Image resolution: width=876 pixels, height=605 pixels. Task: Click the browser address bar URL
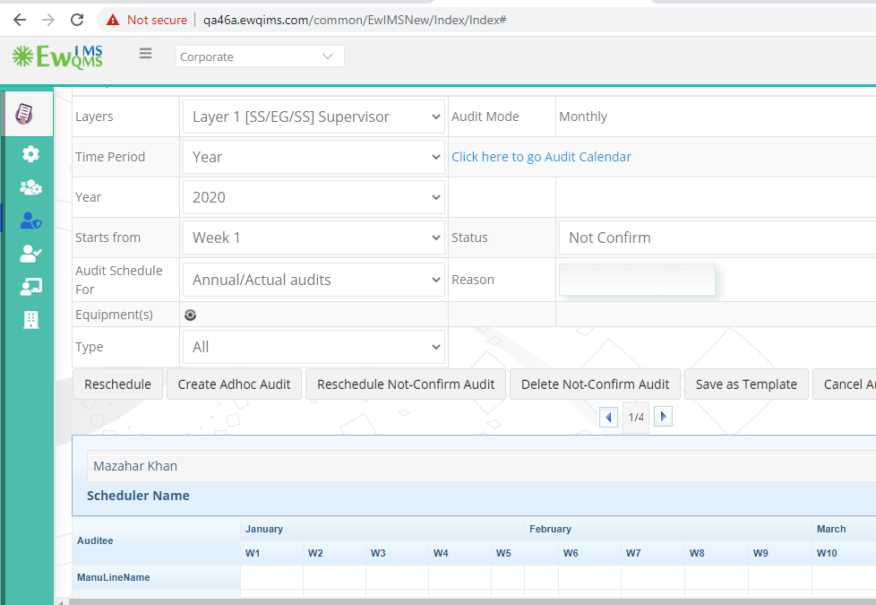tap(355, 20)
